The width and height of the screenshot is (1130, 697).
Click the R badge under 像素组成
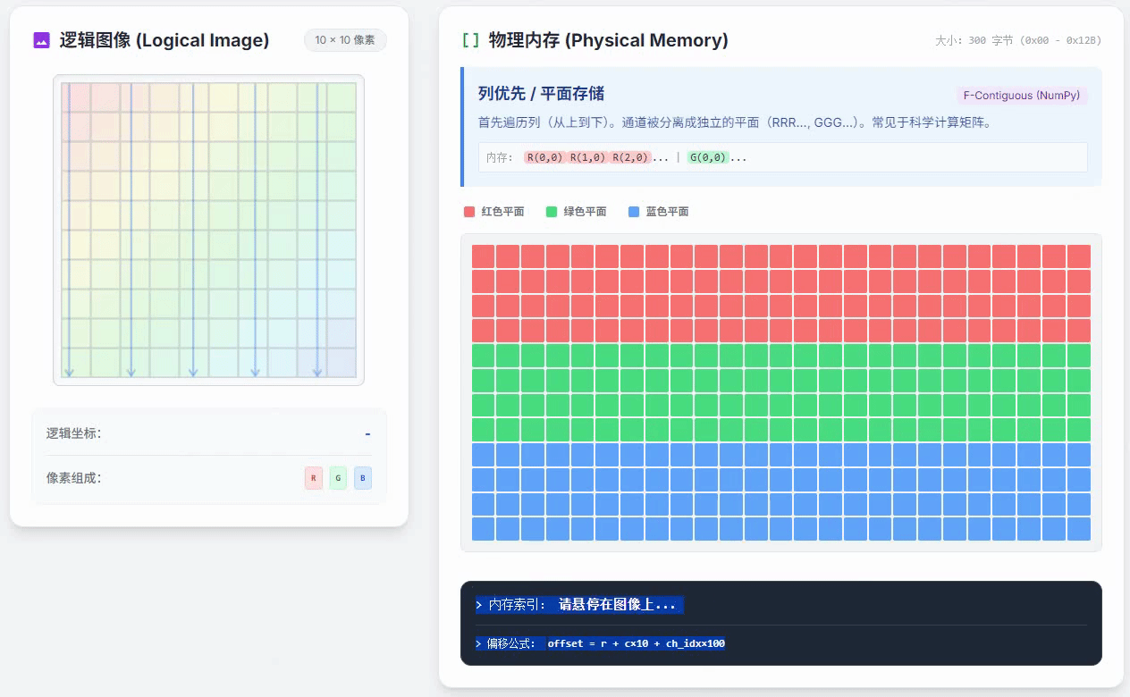[313, 477]
